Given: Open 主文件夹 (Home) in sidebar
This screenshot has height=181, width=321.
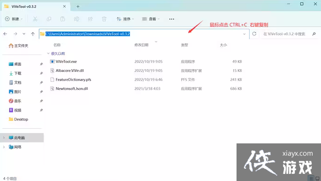Looking at the screenshot, I should (18, 46).
